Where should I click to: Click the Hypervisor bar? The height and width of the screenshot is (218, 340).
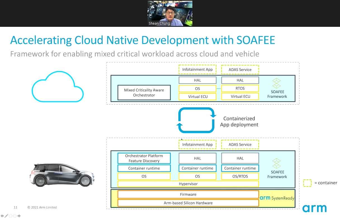[x=188, y=184]
